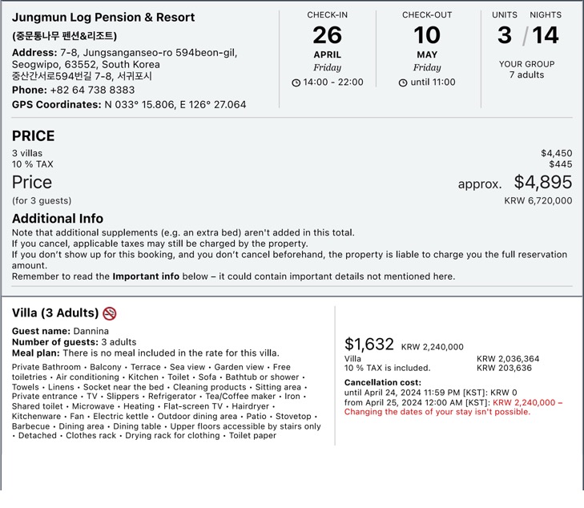This screenshot has width=584, height=508.
Task: Click the nights count 14
Action: (x=545, y=35)
